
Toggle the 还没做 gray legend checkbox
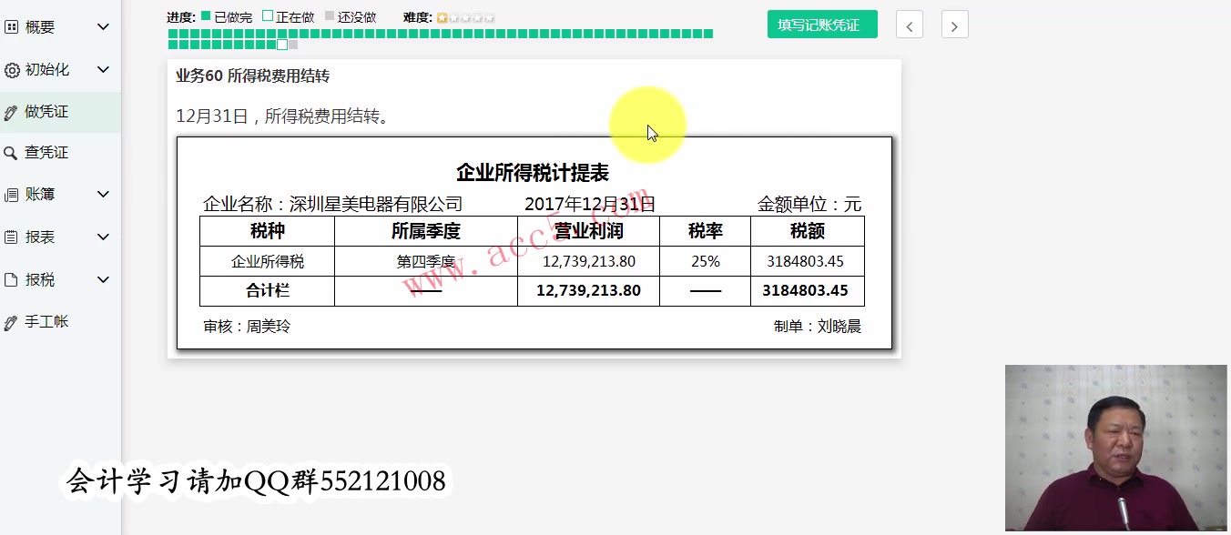(330, 15)
